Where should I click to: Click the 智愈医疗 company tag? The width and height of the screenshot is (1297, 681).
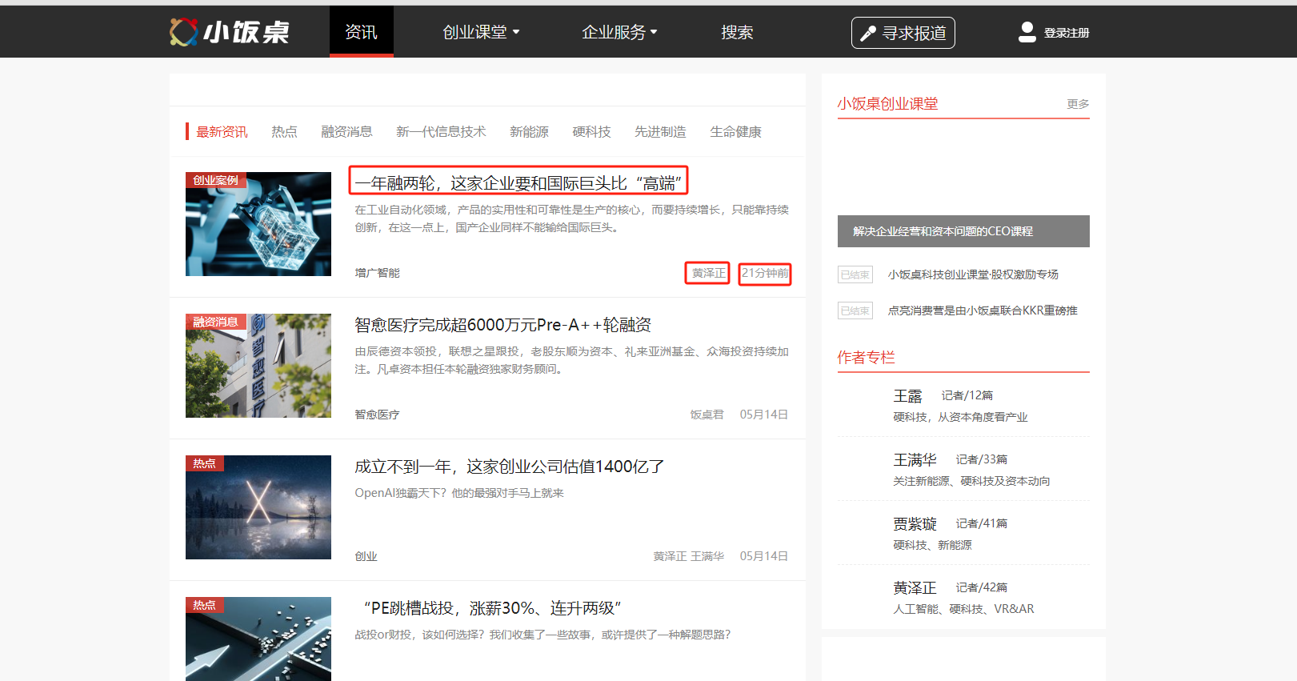click(377, 415)
